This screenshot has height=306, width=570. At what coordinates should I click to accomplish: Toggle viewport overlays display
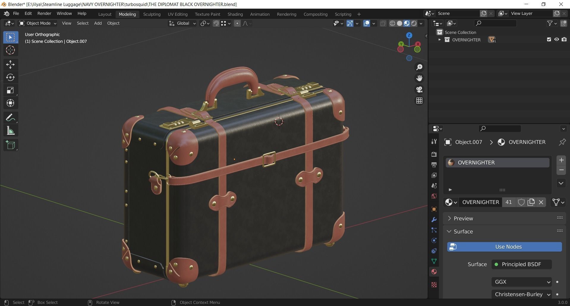[367, 23]
